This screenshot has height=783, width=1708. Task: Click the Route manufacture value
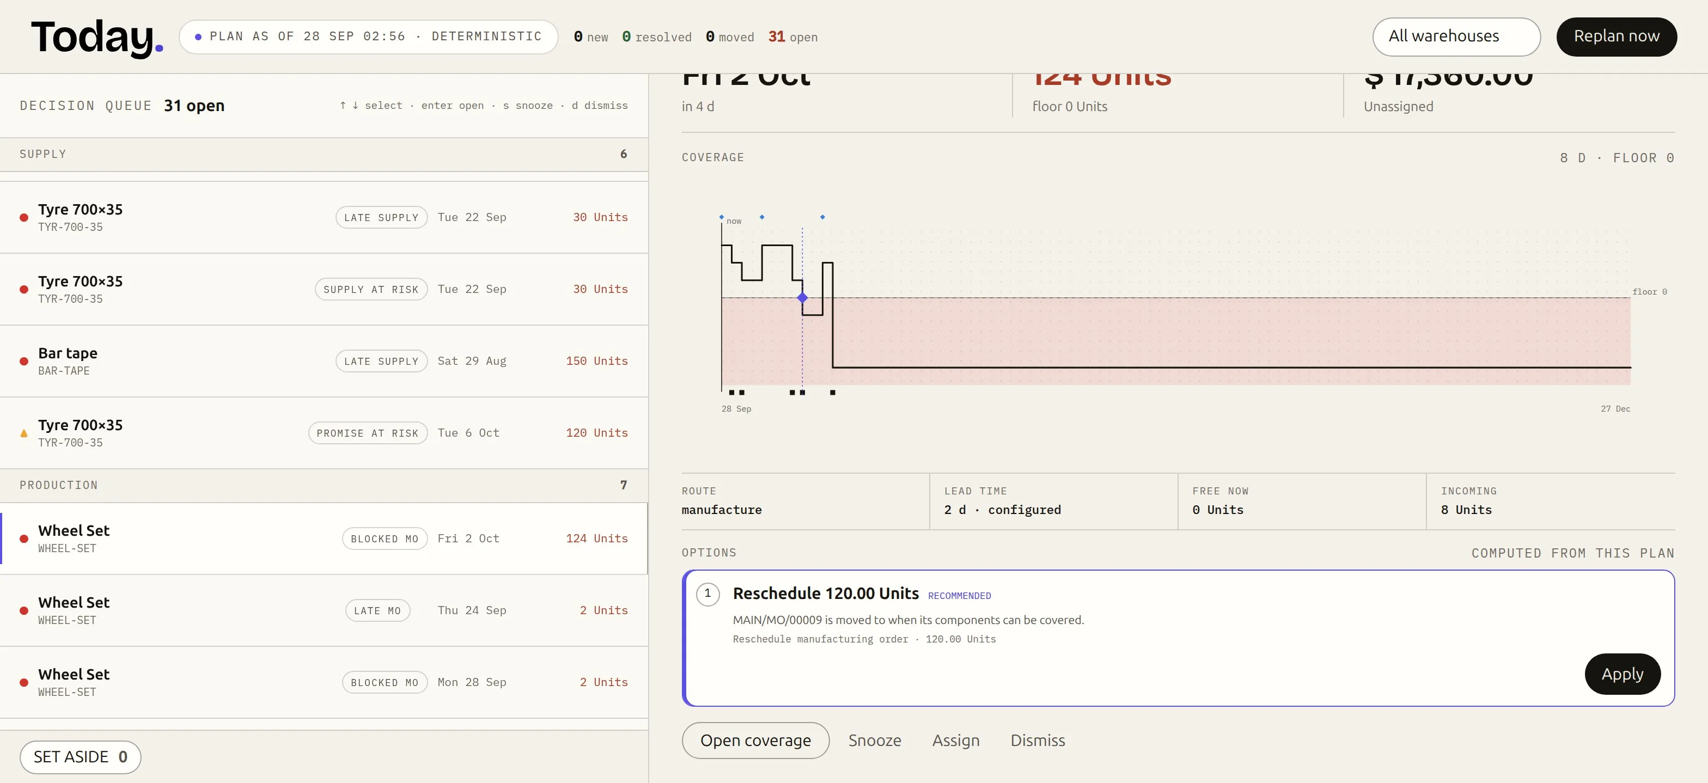point(722,510)
